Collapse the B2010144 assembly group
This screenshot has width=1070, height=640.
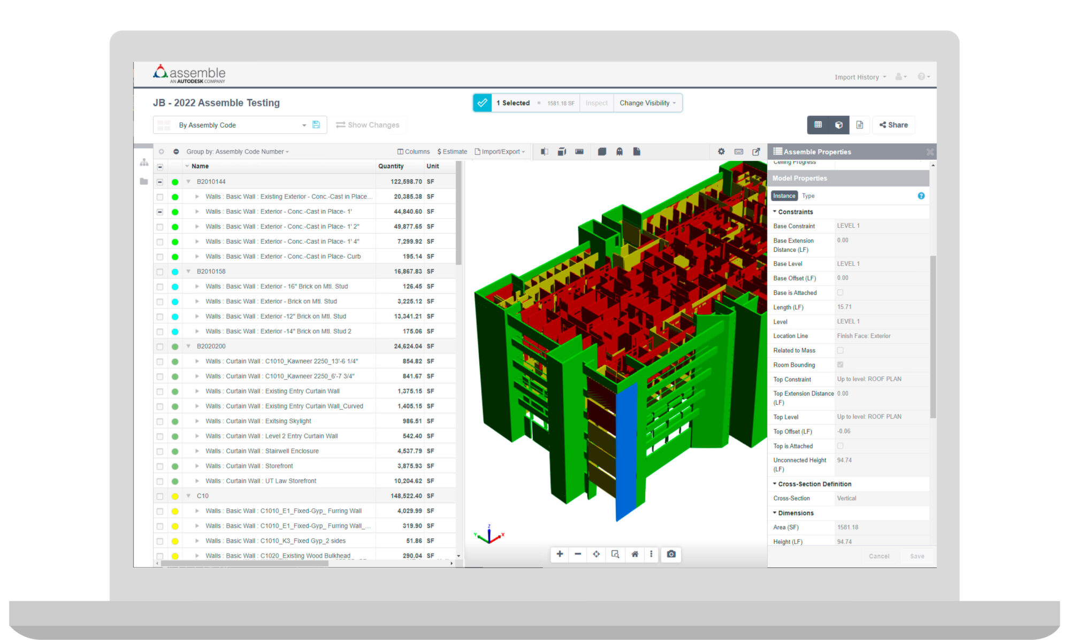tap(188, 181)
